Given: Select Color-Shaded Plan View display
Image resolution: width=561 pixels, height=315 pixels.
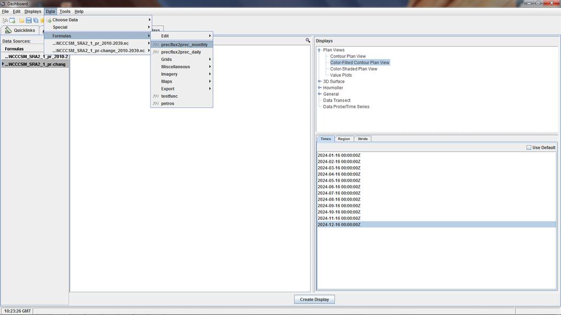Looking at the screenshot, I should click(x=353, y=69).
